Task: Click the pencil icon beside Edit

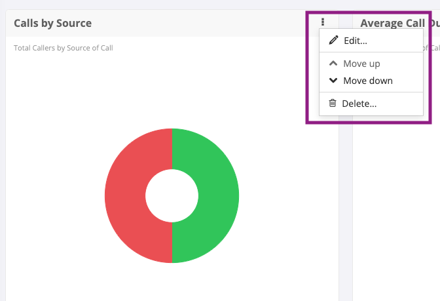Action: [333, 41]
